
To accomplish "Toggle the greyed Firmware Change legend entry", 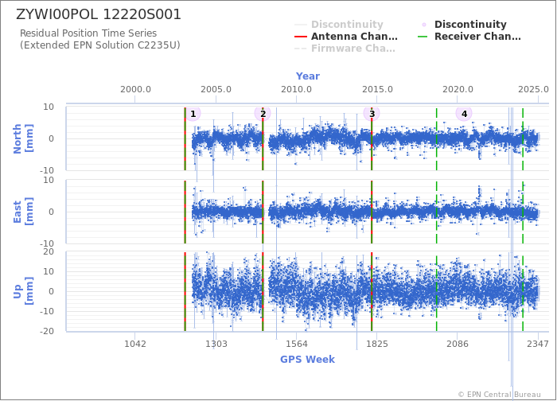I will click(345, 49).
